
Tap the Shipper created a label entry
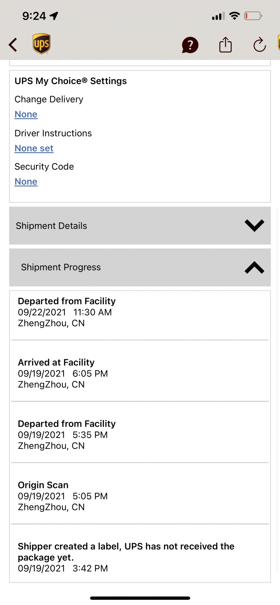126,557
